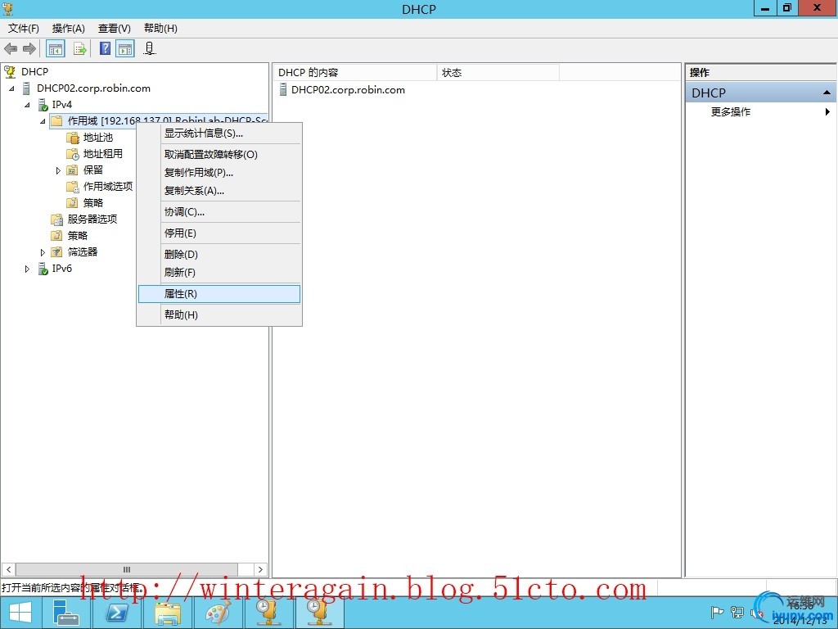Choose 刷新(F) in context menu
Viewport: 838px width, 629px height.
[219, 272]
